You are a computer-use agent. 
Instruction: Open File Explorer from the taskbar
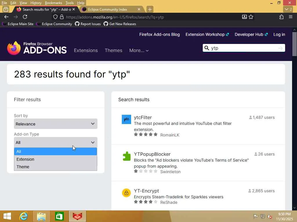click(41, 216)
